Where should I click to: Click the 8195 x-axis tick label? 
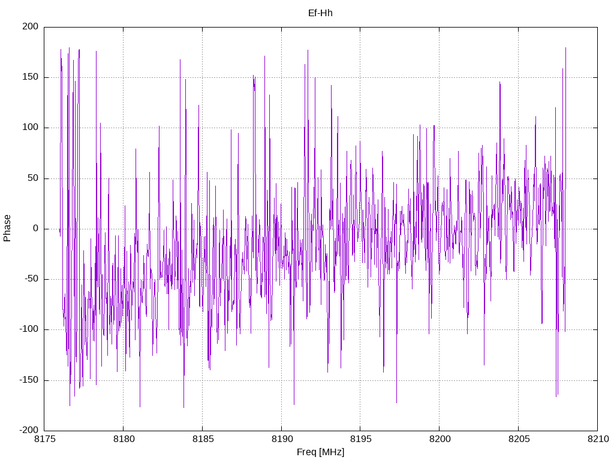[360, 439]
